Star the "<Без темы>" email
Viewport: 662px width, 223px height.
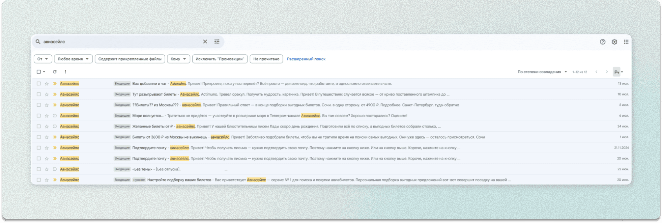tap(47, 169)
